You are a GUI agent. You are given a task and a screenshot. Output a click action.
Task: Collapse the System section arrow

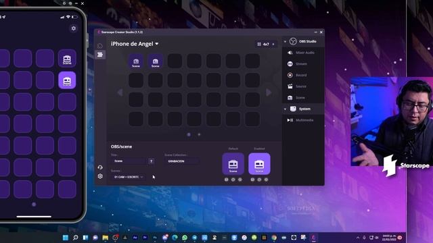point(285,109)
